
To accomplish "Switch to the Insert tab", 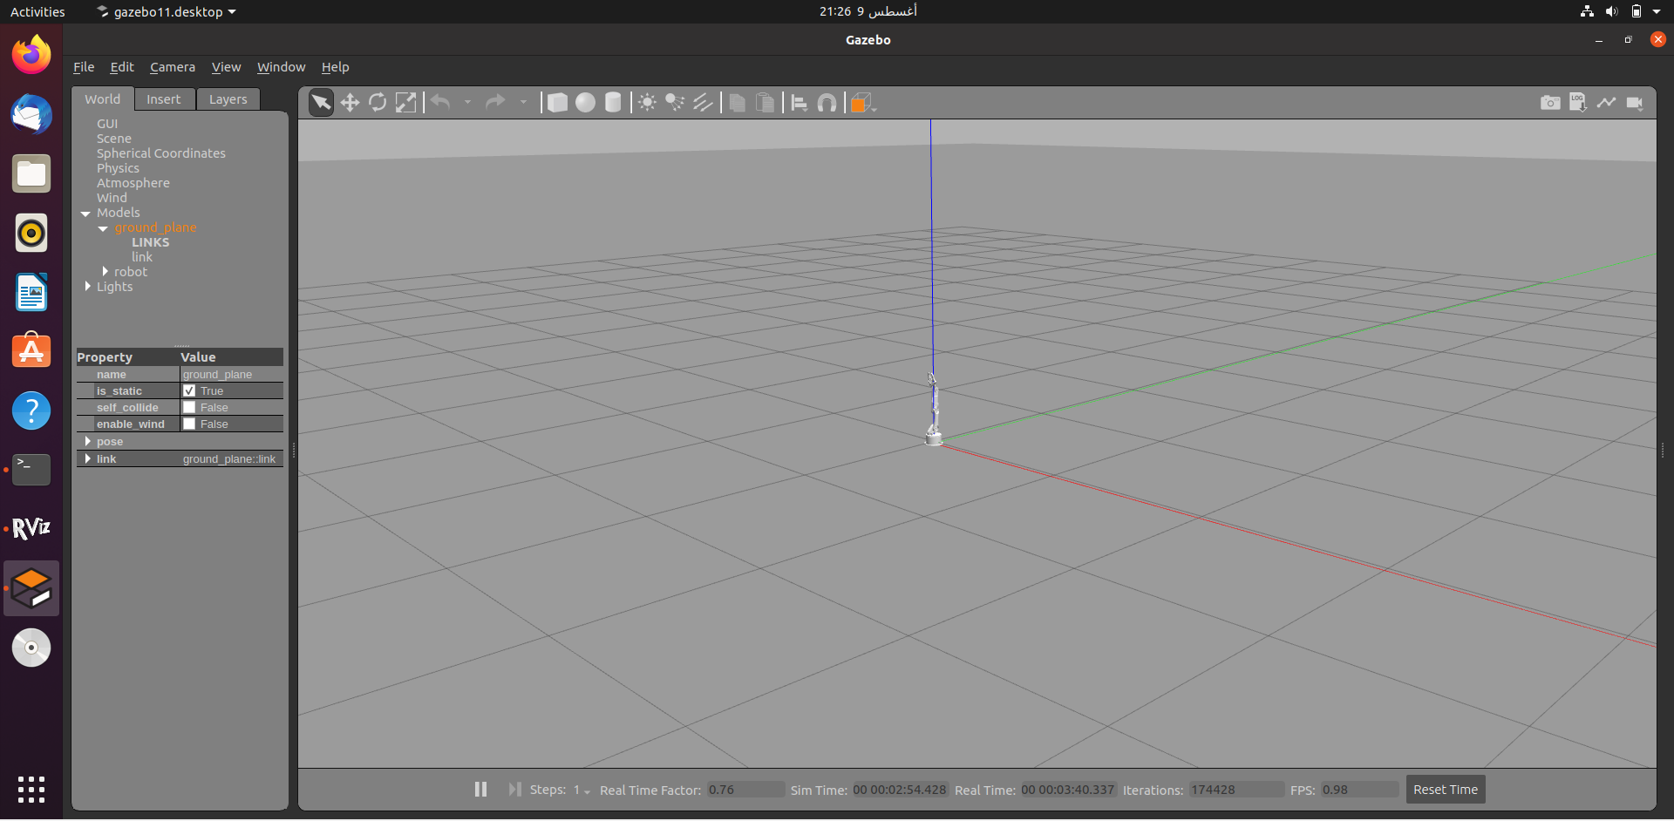I will [165, 98].
